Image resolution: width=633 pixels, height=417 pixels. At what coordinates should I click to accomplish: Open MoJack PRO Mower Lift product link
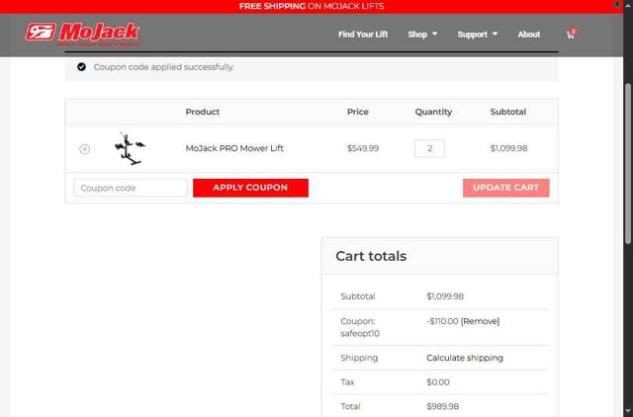coord(234,148)
